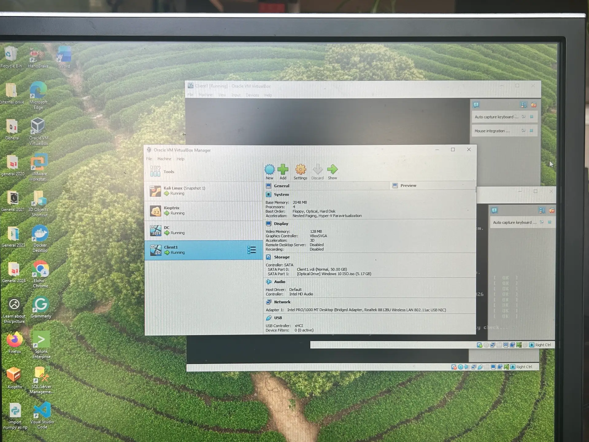Select the Kioptrix virtual machine in the list
The width and height of the screenshot is (589, 442).
coord(203,211)
